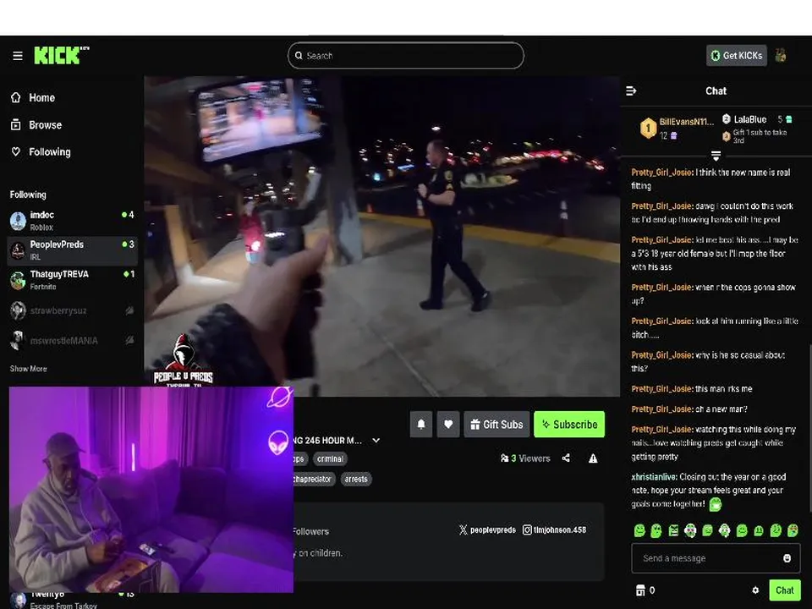This screenshot has height=609, width=812.
Task: Open the PeoplevPreds IRL channel
Action: pos(72,250)
